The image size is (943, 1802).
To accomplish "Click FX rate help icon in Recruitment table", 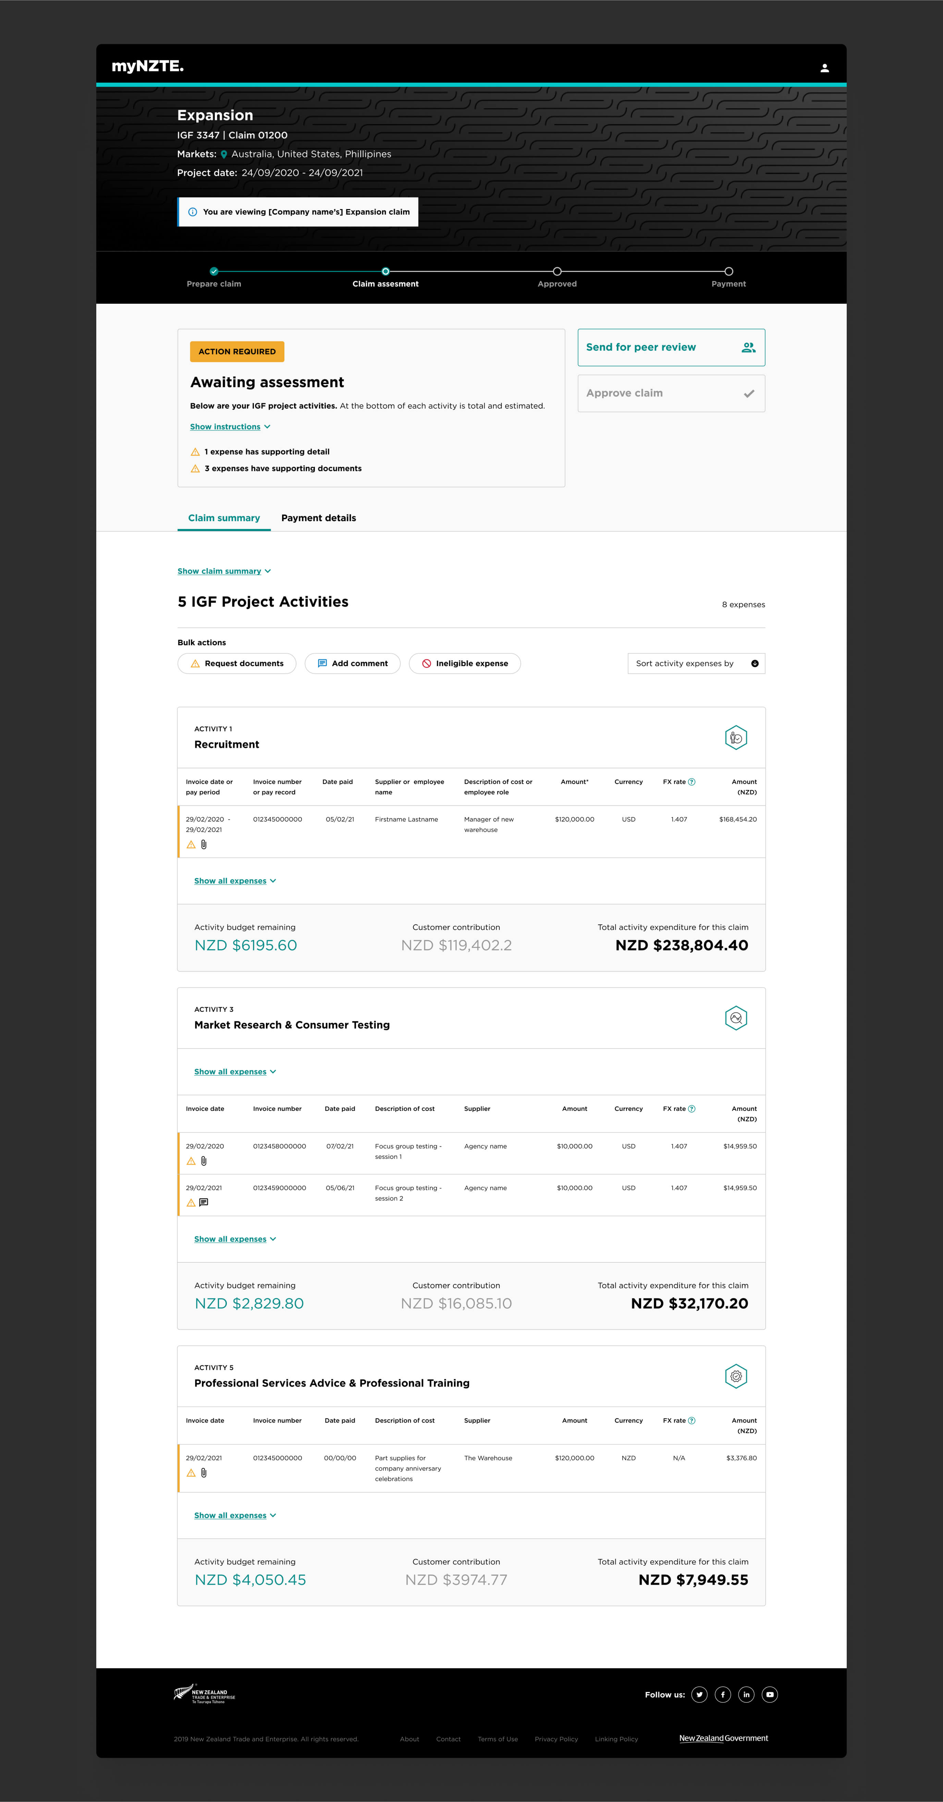I will (x=691, y=782).
